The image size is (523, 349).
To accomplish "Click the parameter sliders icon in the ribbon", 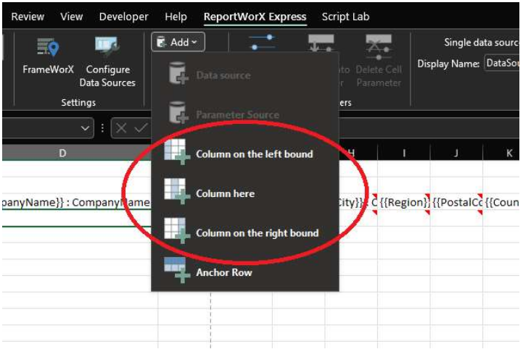I will 262,43.
